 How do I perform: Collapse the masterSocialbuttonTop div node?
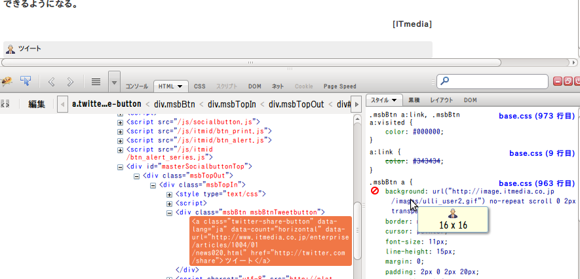tap(120, 166)
